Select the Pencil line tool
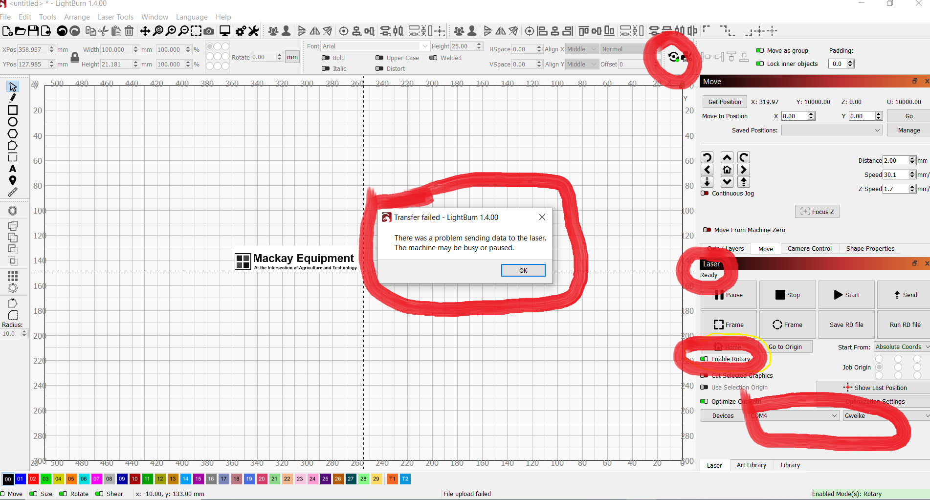Screen dimensions: 930x500 click(x=13, y=98)
